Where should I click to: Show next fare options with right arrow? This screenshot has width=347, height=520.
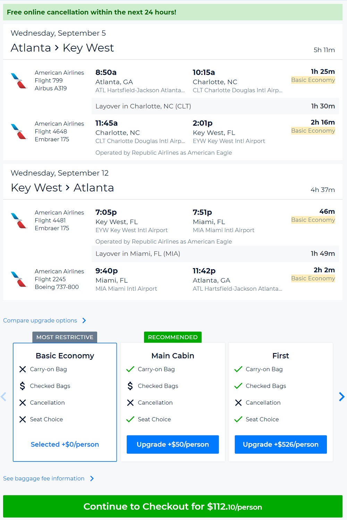[342, 397]
